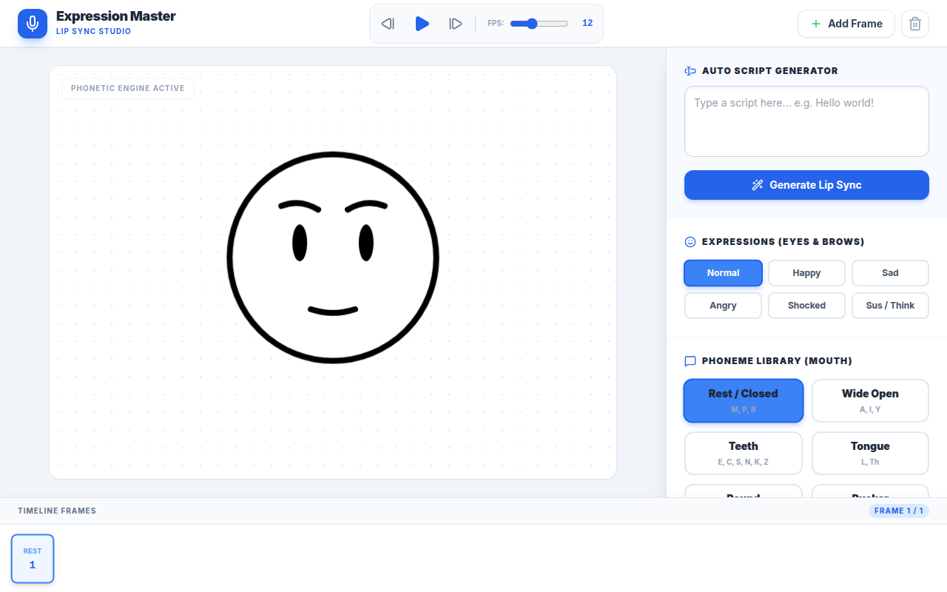Select the Shocked expression
Image resolution: width=947 pixels, height=592 pixels.
click(x=806, y=306)
